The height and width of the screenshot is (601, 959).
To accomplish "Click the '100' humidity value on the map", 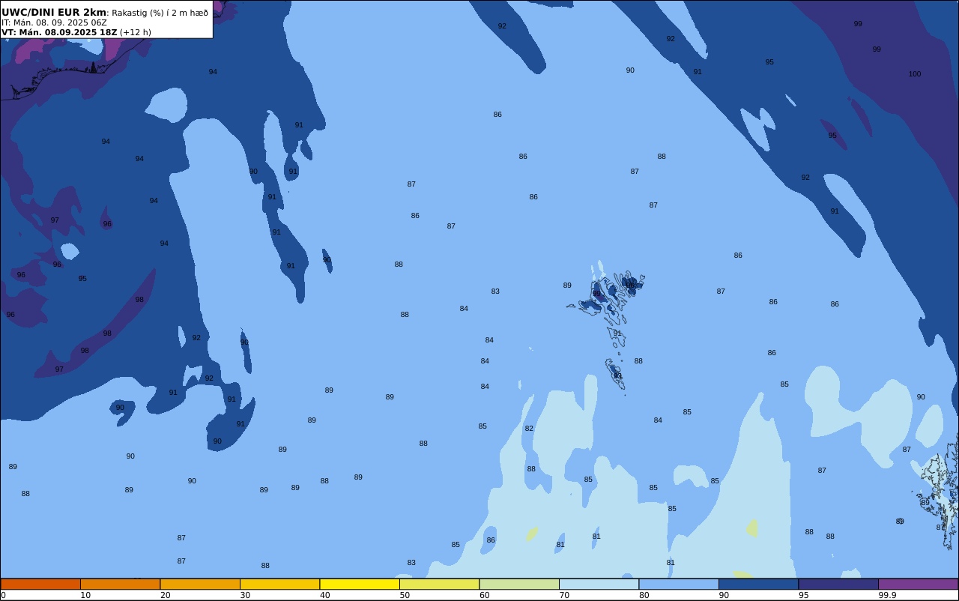I will (x=915, y=74).
